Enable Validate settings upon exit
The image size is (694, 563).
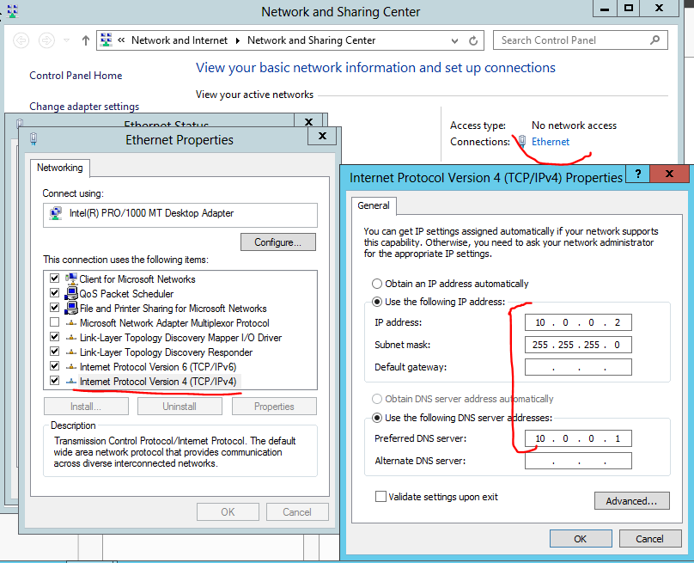coord(380,497)
